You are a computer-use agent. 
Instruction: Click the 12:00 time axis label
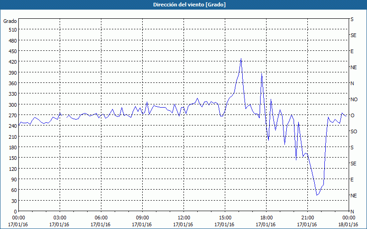pyautogui.click(x=184, y=218)
